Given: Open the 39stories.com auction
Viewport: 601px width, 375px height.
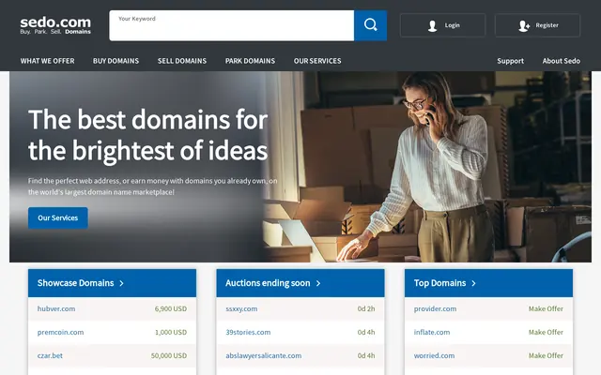Looking at the screenshot, I should pos(248,332).
